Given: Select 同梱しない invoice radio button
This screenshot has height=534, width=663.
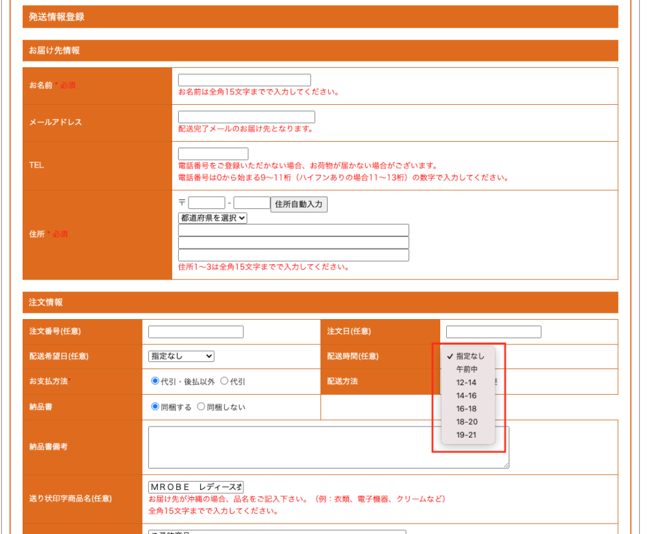Looking at the screenshot, I should point(201,407).
